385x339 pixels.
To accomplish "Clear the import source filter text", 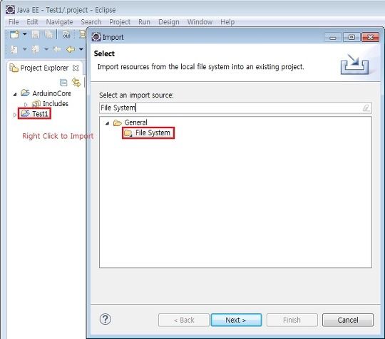I will pyautogui.click(x=366, y=108).
